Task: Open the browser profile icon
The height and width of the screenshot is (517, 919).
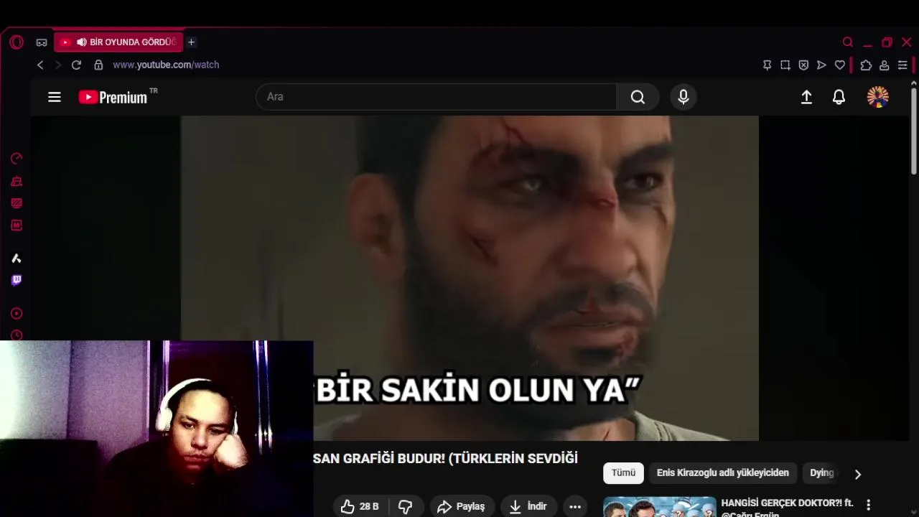Action: [x=885, y=65]
